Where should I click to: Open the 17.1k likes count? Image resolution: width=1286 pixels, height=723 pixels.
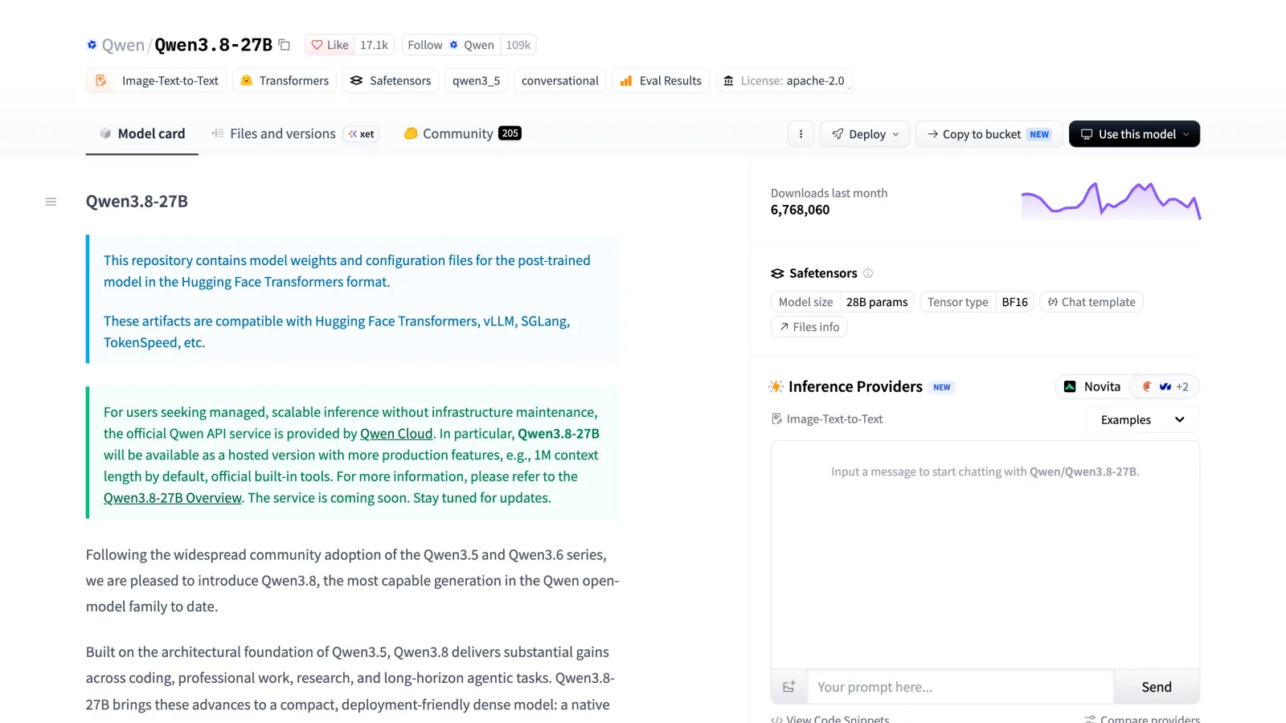point(374,45)
